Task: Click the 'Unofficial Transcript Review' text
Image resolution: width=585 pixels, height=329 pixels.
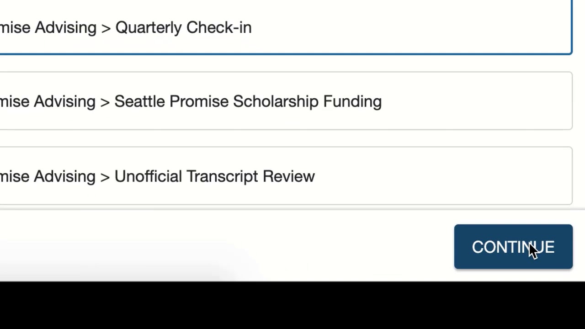Action: click(x=214, y=176)
